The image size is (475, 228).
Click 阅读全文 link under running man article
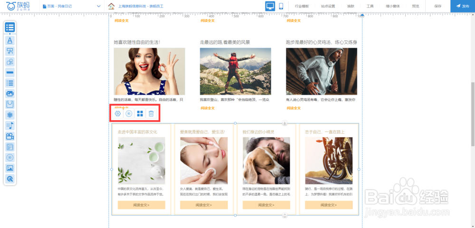[294, 108]
